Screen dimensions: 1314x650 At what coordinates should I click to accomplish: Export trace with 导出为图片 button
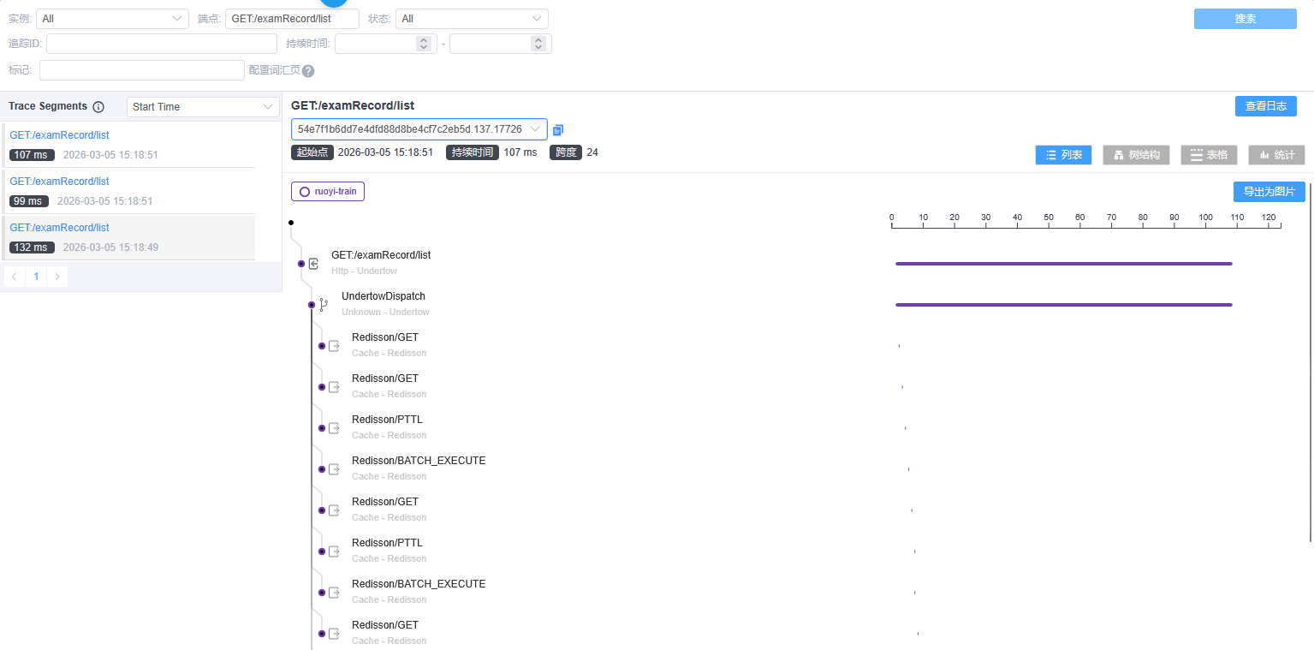1269,192
